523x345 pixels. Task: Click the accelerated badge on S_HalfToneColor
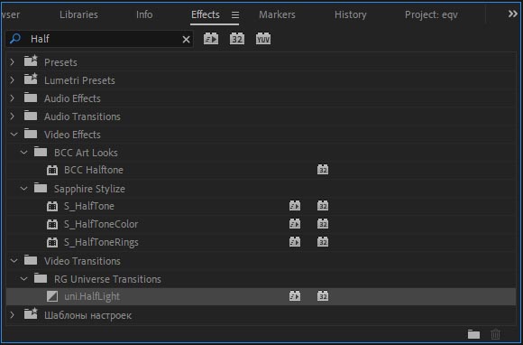295,224
